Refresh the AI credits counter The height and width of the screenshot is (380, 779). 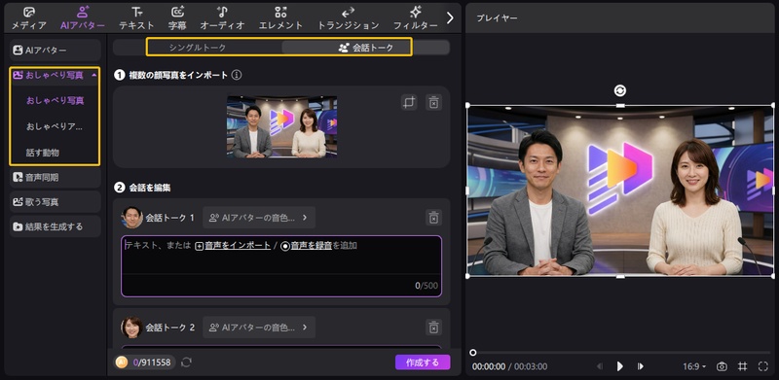(x=186, y=363)
